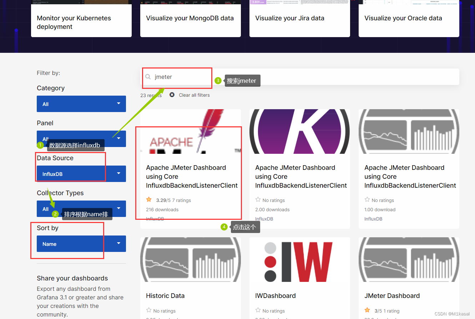This screenshot has height=319, width=475.
Task: Click the empty star under Historic Data
Action: pyautogui.click(x=149, y=310)
